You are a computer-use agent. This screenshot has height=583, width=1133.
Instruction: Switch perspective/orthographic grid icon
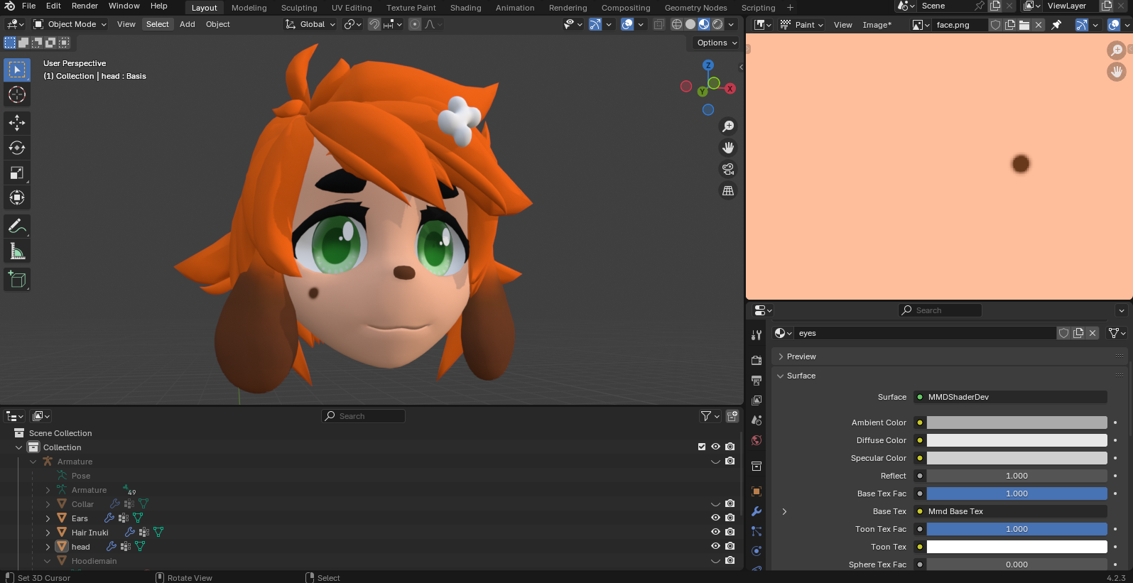coord(728,190)
